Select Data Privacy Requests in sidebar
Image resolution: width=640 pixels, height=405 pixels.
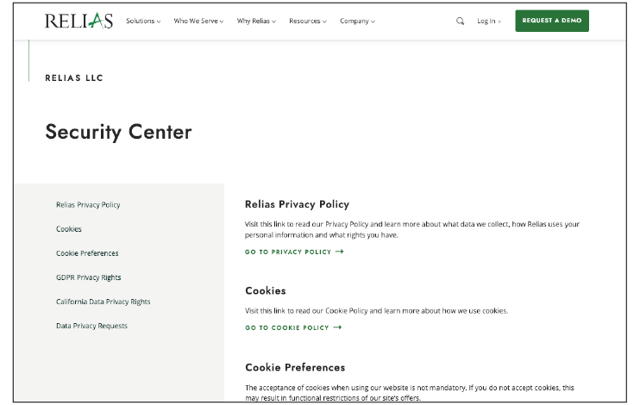point(91,326)
